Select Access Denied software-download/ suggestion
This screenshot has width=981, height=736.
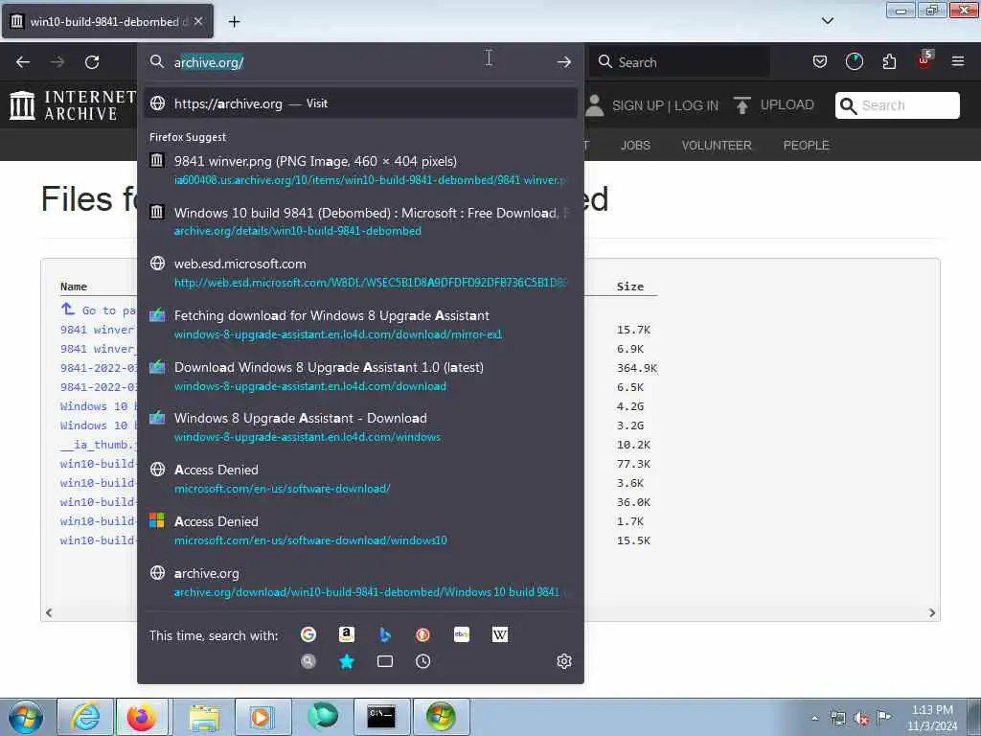coord(360,479)
